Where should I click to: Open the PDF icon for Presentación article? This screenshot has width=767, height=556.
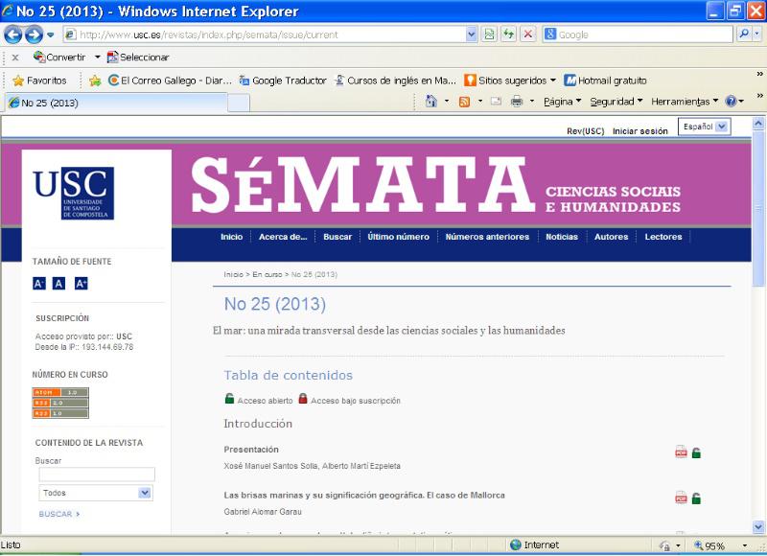(681, 452)
